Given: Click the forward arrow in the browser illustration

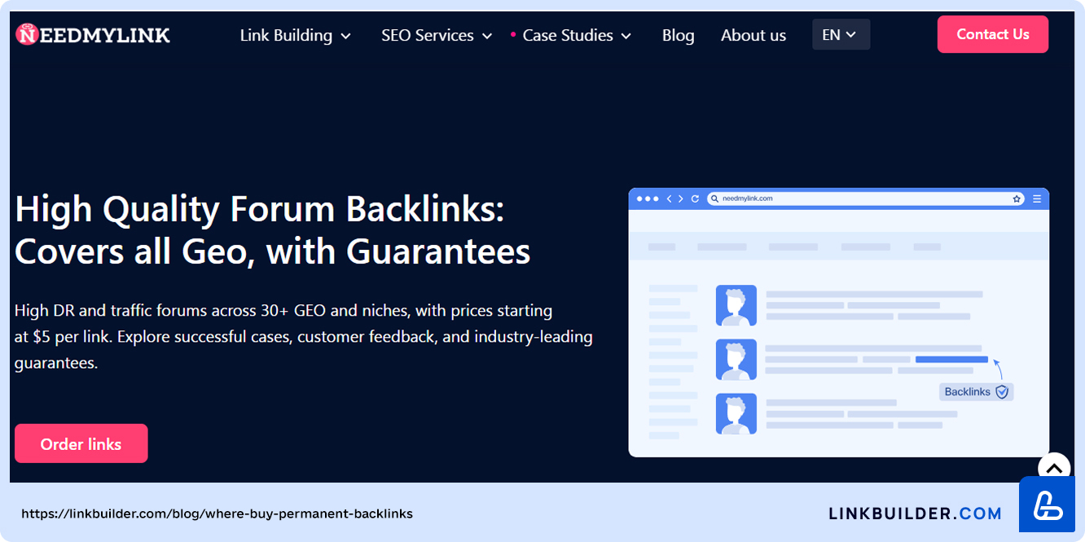Looking at the screenshot, I should pos(681,199).
